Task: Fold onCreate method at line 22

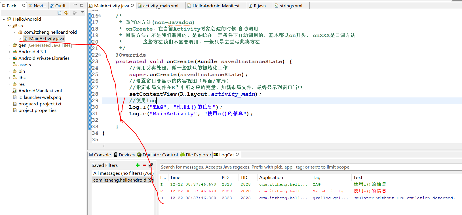Action: 100,55
